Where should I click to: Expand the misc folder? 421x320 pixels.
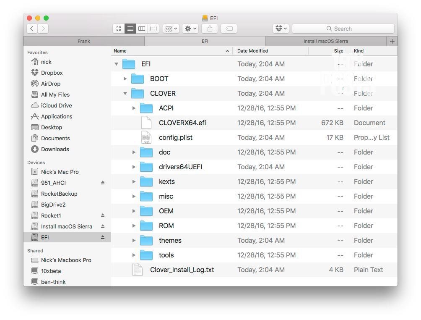tap(134, 196)
